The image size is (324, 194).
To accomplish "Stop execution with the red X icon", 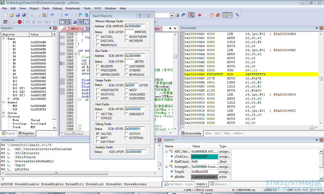I will pos(19,22).
